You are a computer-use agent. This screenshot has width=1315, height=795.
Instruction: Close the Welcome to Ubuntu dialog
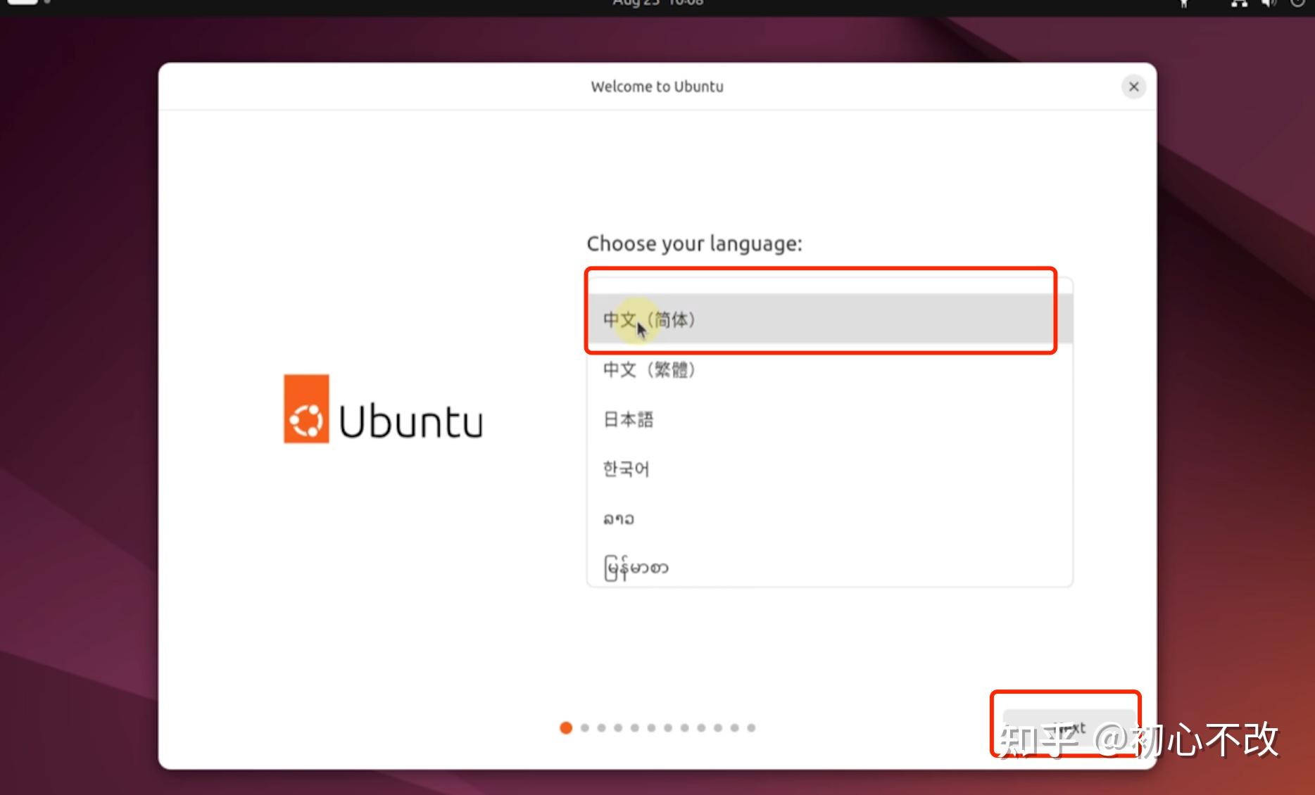[x=1133, y=87]
